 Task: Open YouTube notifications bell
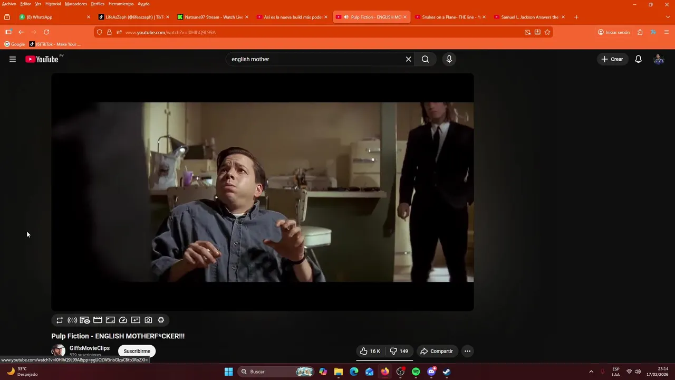(638, 59)
